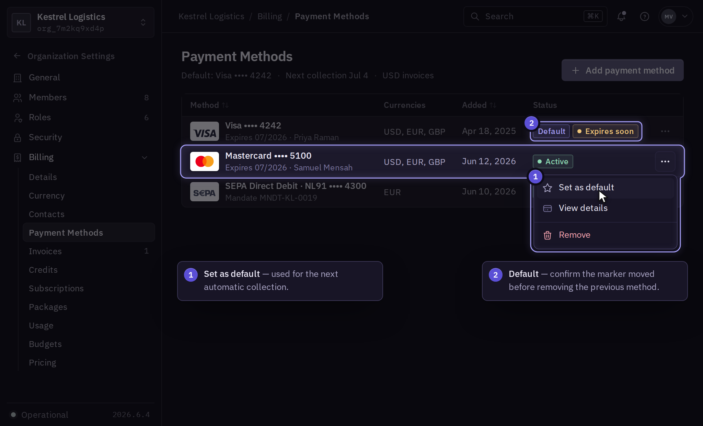Open the Kestrel Logistics organization switcher

(81, 23)
